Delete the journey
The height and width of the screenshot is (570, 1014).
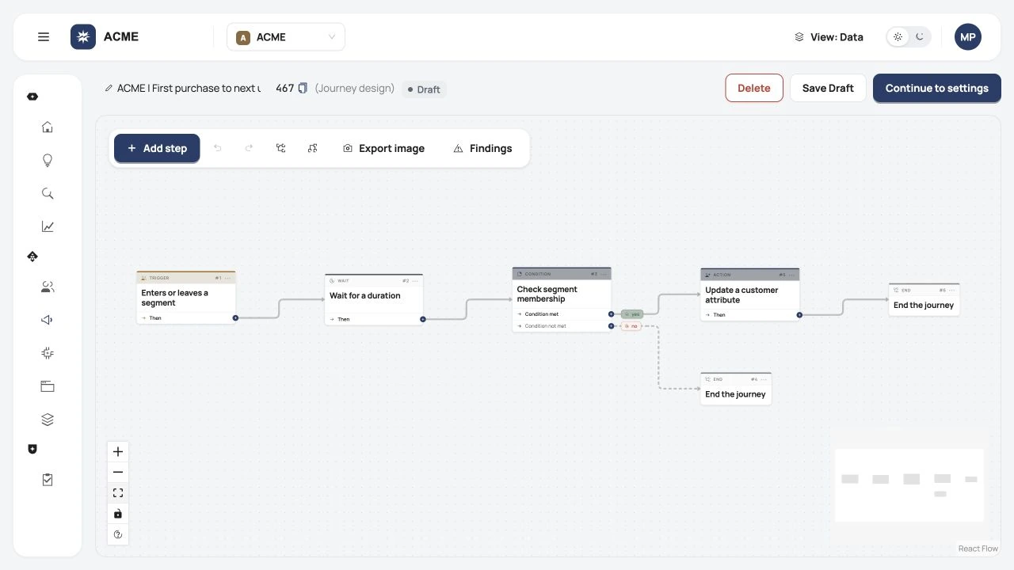(x=754, y=88)
